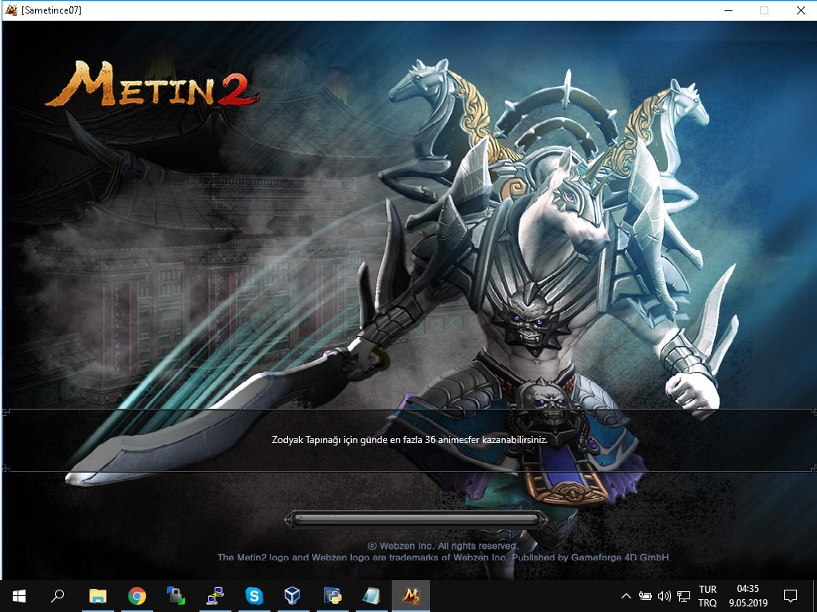Open the Action Center notifications
This screenshot has width=817, height=612.
point(791,596)
